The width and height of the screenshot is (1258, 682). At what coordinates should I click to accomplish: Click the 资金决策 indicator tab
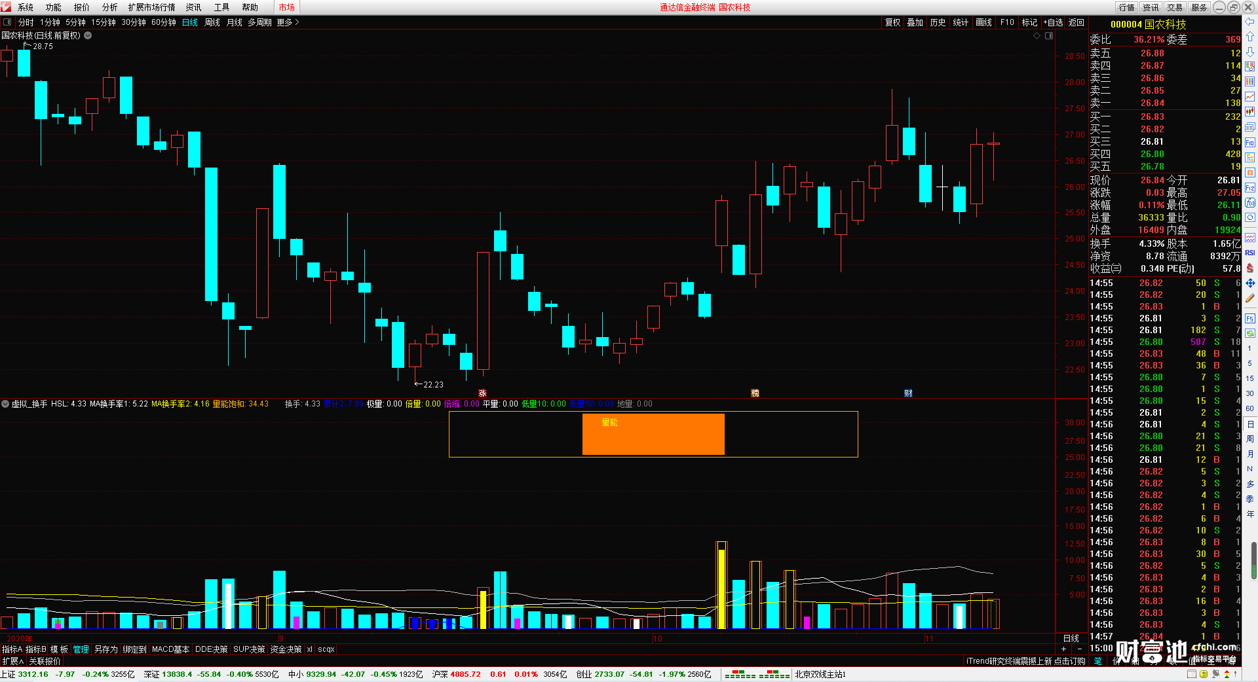[x=286, y=649]
